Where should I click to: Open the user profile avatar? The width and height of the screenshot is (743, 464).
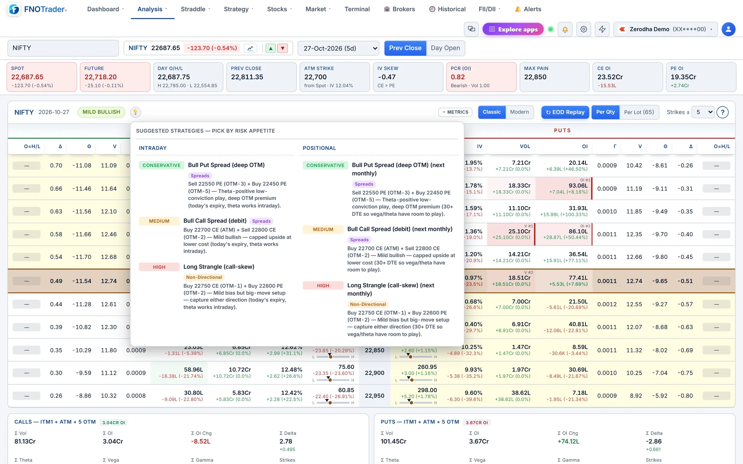click(728, 29)
